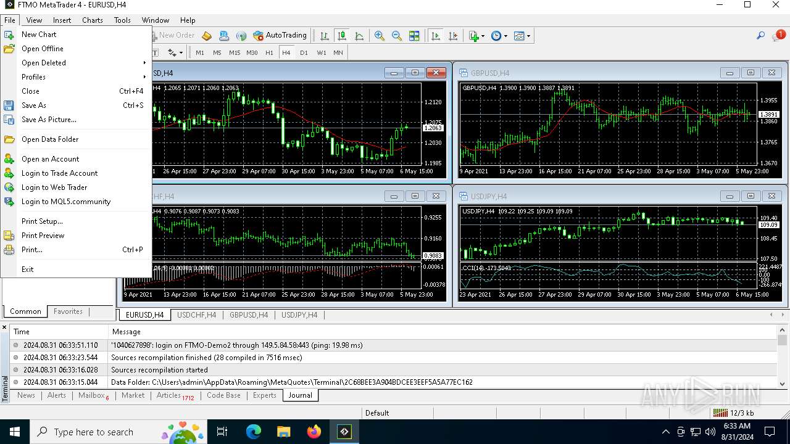Screen dimensions: 790x444
Task: Select the MN timeframe
Action: coord(338,53)
